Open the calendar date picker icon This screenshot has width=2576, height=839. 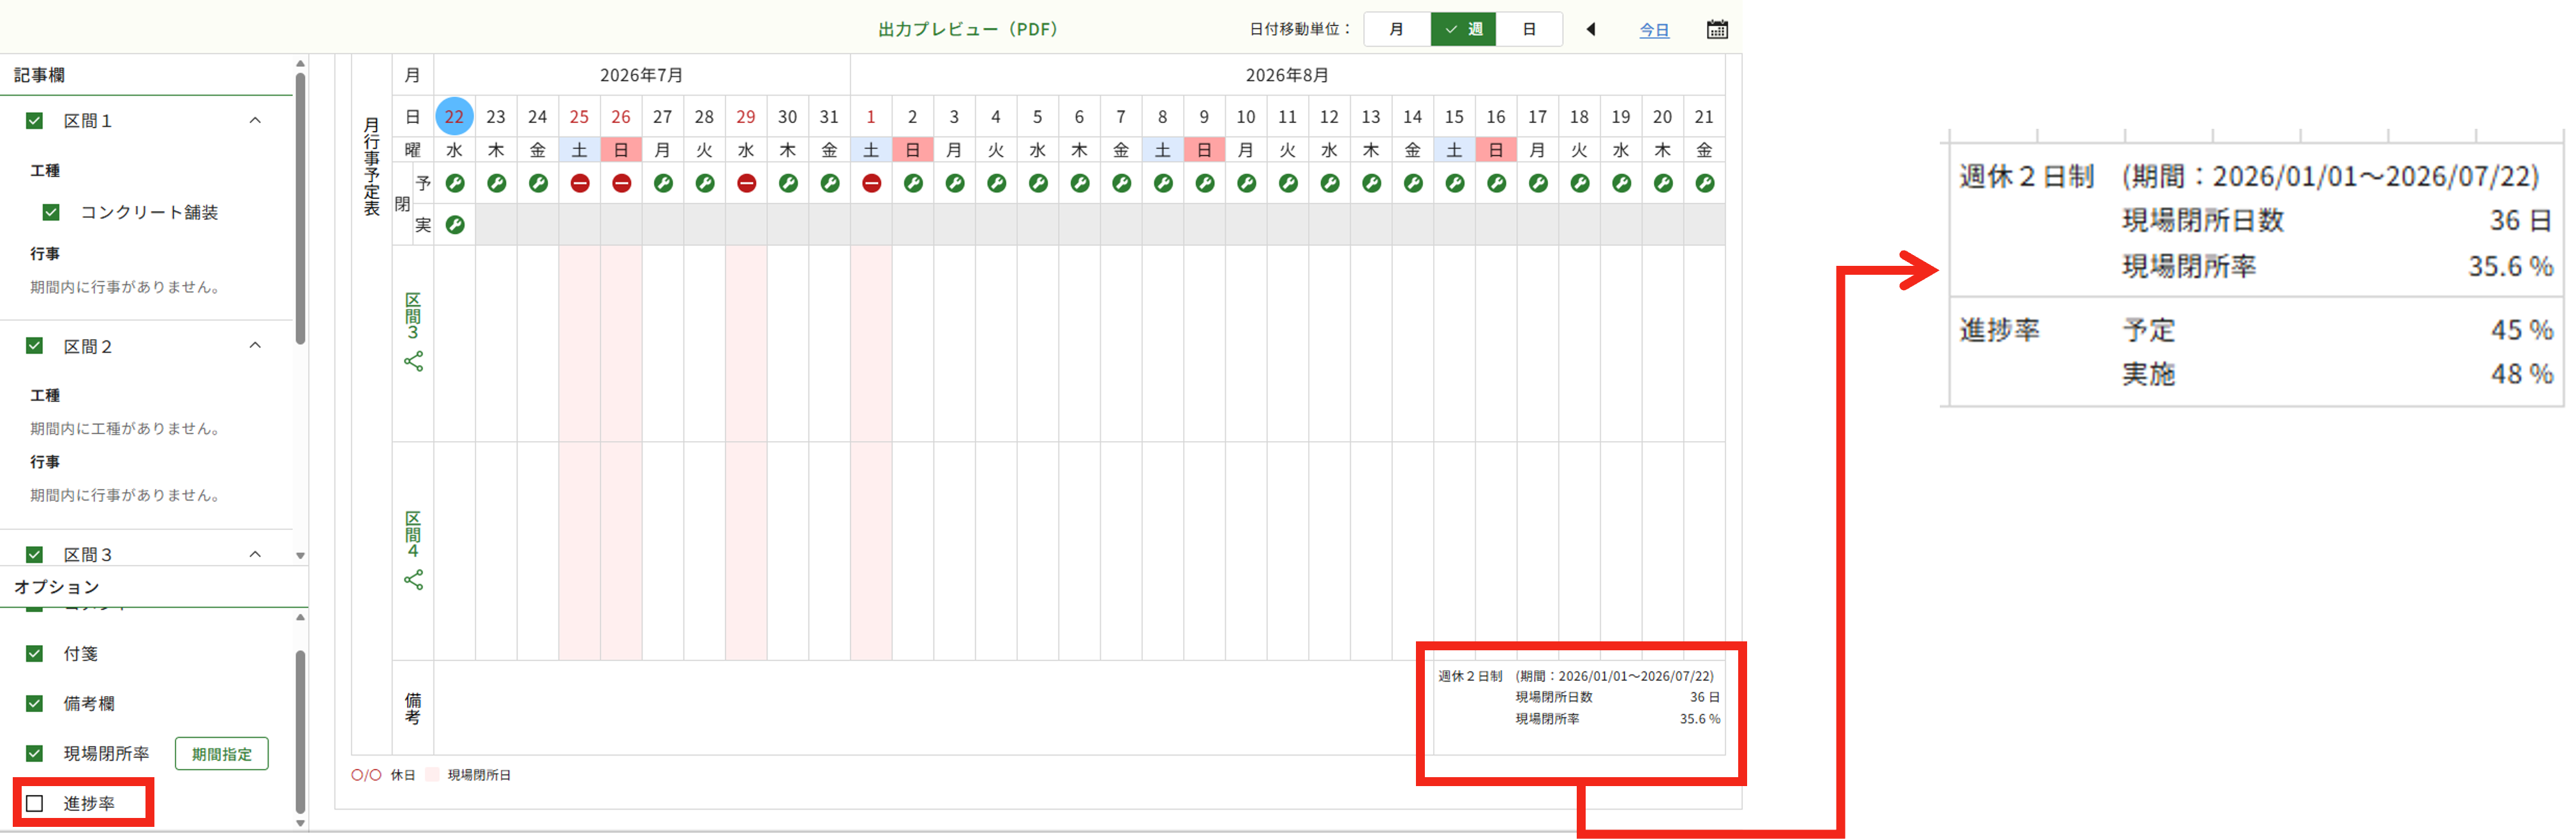(1716, 29)
